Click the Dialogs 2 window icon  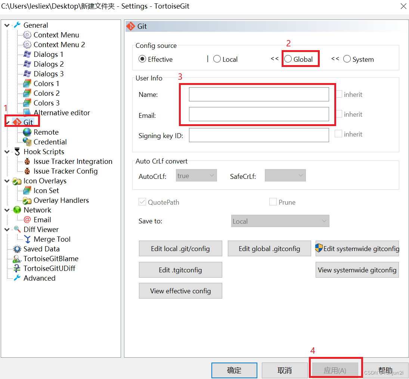[27, 64]
